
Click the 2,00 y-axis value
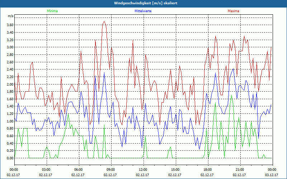(10, 84)
